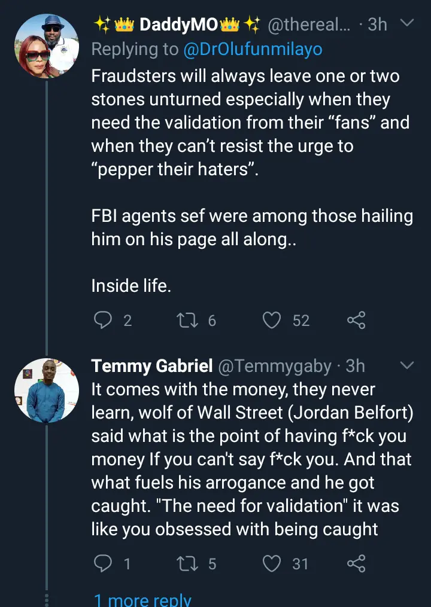The width and height of the screenshot is (431, 607).
Task: Open Temmy Gabriel tweet options chevron
Action: tap(406, 365)
